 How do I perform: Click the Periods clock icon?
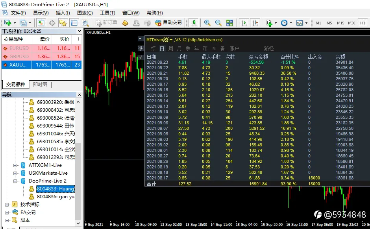[284, 23]
